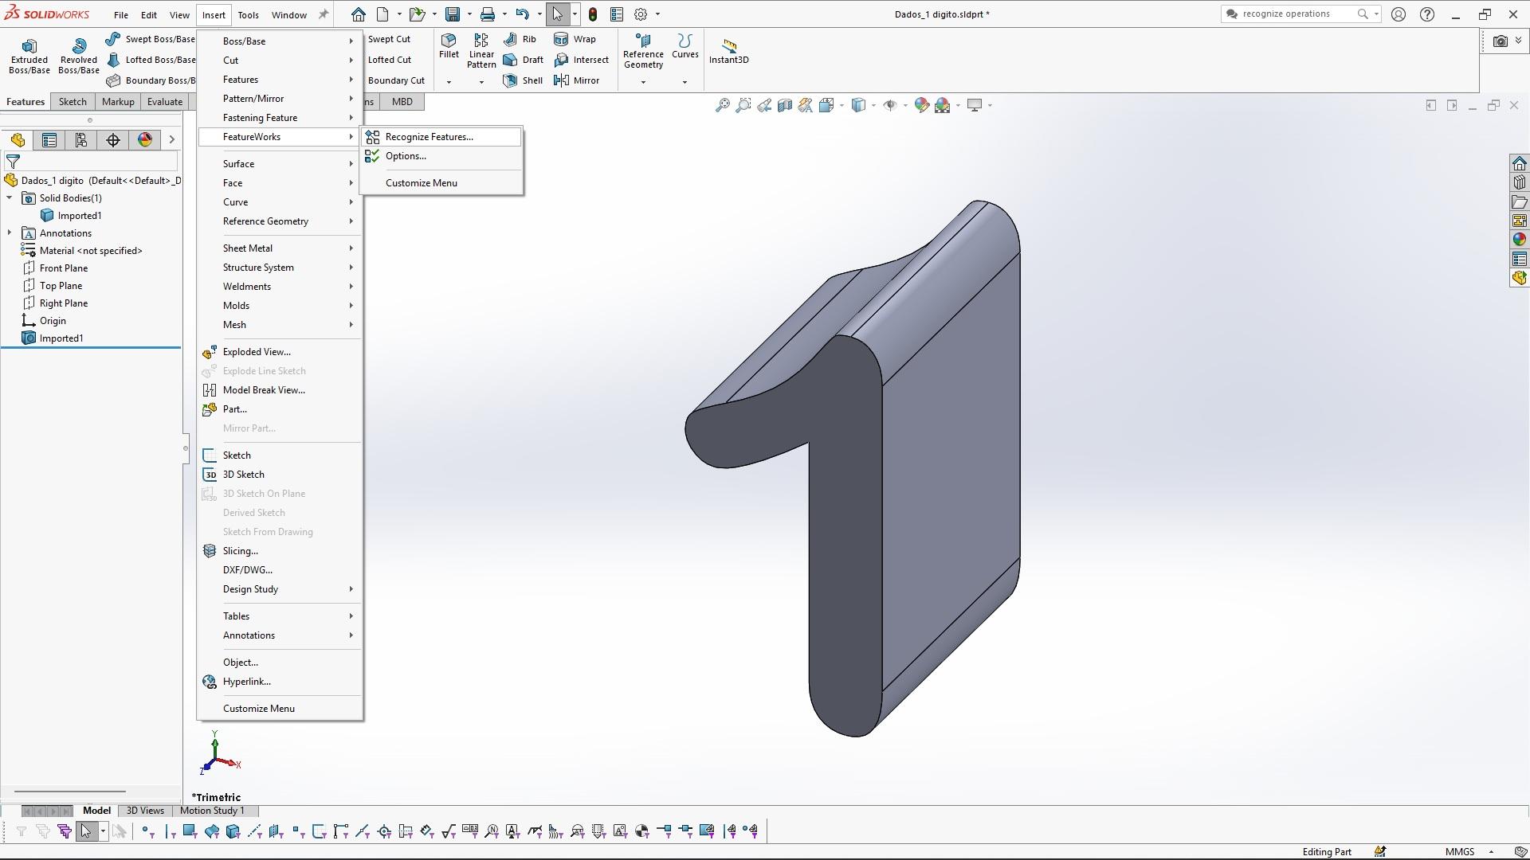Image resolution: width=1530 pixels, height=860 pixels.
Task: Open the Boss/Base submenu
Action: point(280,41)
